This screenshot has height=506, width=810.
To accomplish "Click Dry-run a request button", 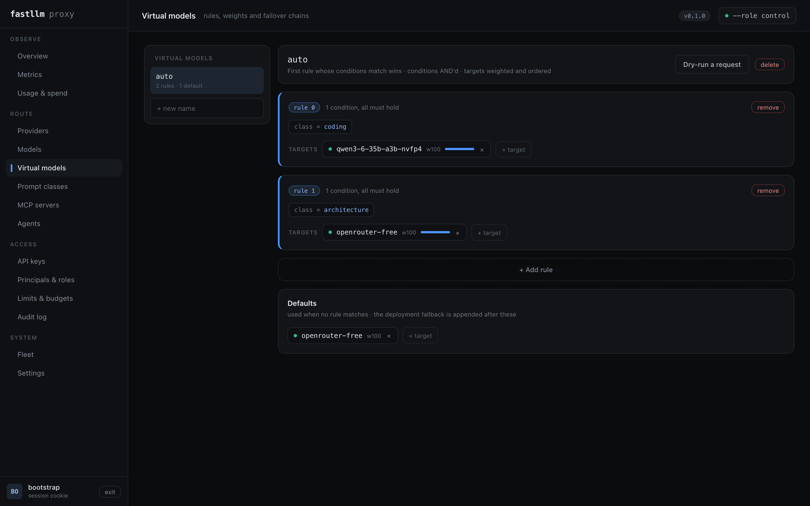I will [x=712, y=65].
